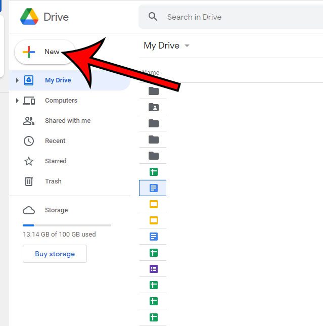
Task: Click the storage usage progress bar
Action: click(x=67, y=225)
